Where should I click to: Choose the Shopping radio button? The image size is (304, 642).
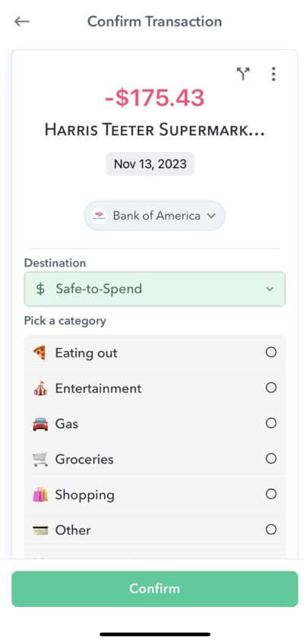point(271,494)
